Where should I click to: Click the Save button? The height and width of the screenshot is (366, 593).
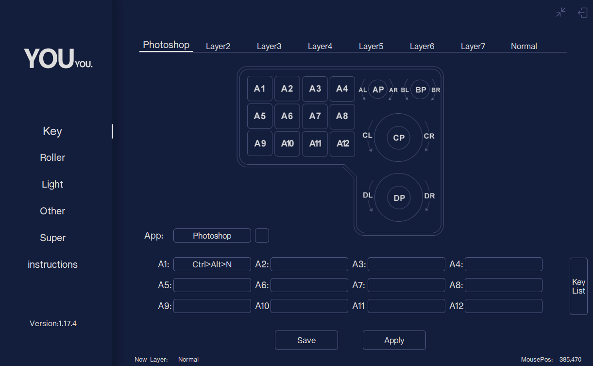click(306, 340)
